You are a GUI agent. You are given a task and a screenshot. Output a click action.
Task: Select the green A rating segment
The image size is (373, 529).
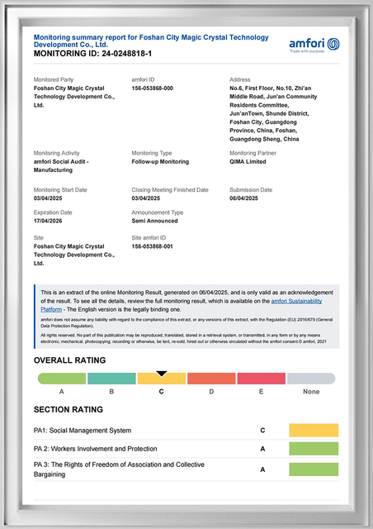click(x=62, y=379)
